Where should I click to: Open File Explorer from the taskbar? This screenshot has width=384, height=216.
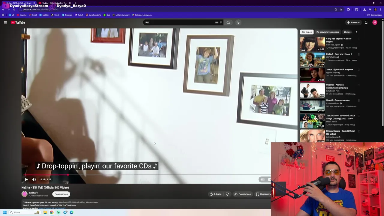click(45, 212)
